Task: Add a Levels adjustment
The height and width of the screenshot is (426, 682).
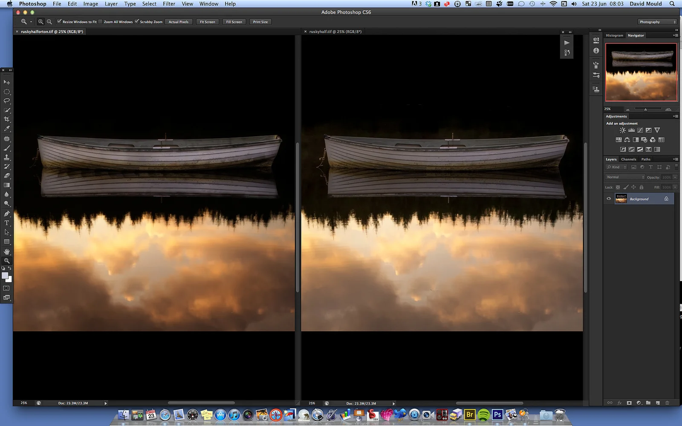Action: [x=631, y=130]
